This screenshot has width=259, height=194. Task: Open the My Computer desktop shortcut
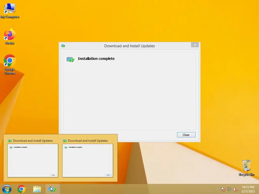[10, 10]
